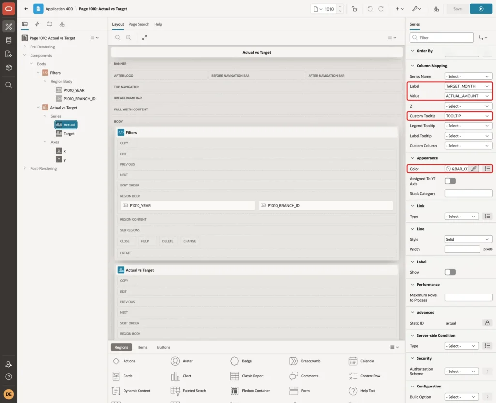The height and width of the screenshot is (403, 496).
Task: Switch to the Page Search tab
Action: click(x=139, y=24)
